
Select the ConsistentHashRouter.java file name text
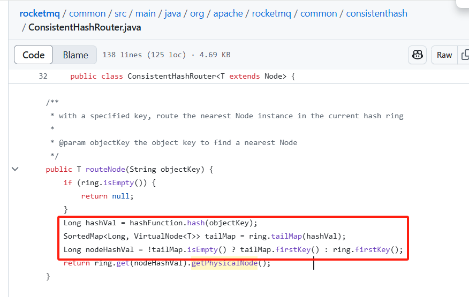pyautogui.click(x=85, y=27)
